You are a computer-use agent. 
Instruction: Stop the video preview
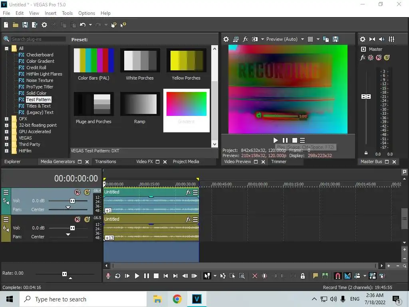[294, 140]
